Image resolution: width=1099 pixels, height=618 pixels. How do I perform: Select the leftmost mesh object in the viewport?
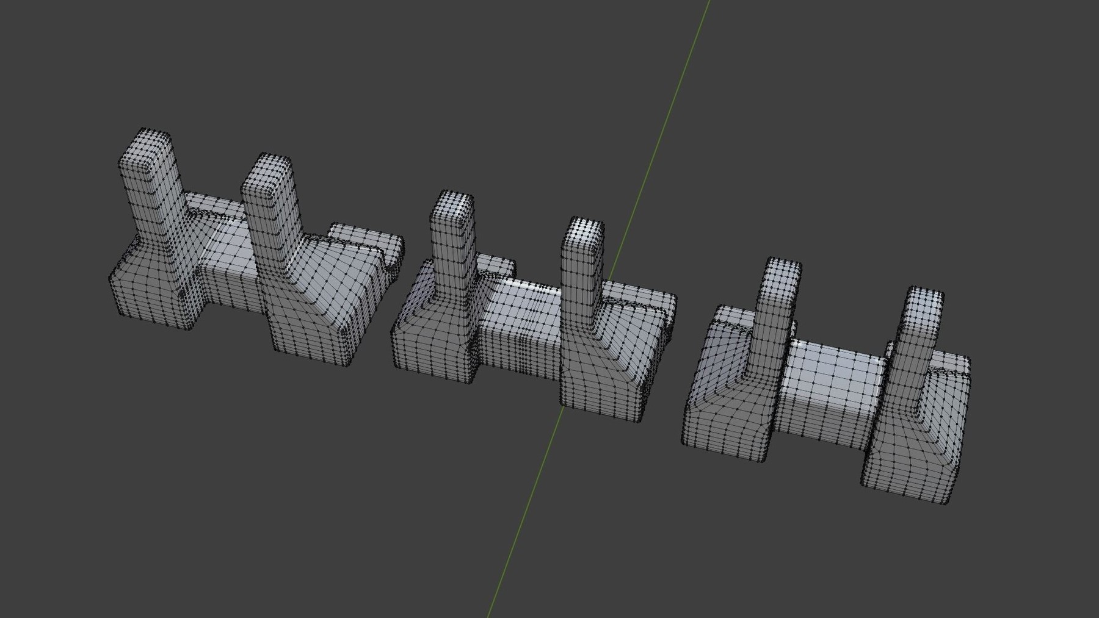(x=256, y=248)
